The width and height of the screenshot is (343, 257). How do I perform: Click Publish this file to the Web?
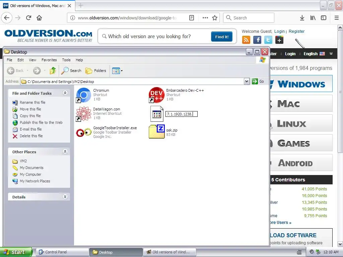point(41,122)
